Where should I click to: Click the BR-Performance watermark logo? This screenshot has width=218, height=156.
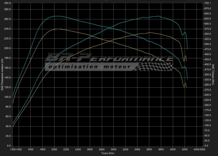tap(109, 59)
